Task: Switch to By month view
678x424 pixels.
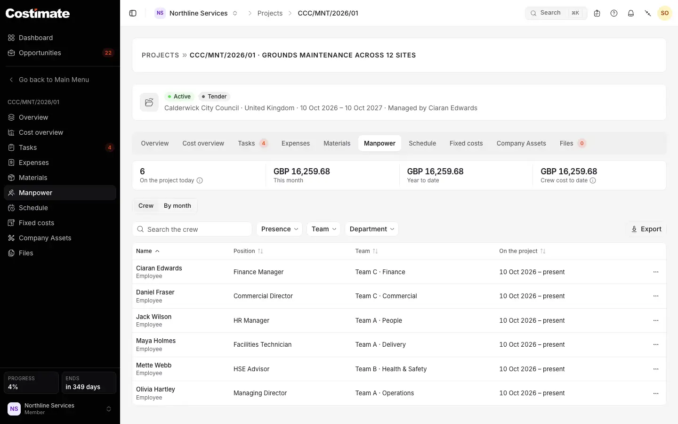Action: 178,206
